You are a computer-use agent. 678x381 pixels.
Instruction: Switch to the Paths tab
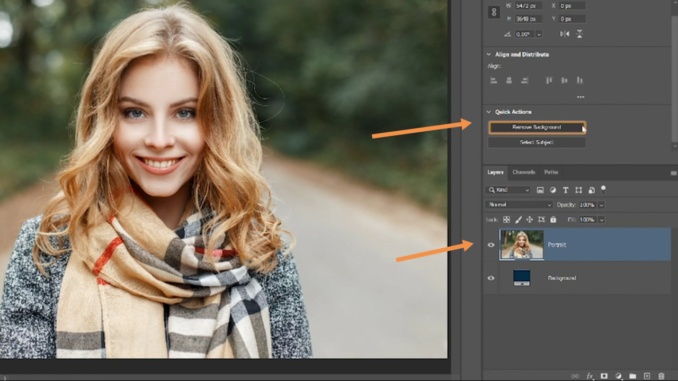(551, 172)
